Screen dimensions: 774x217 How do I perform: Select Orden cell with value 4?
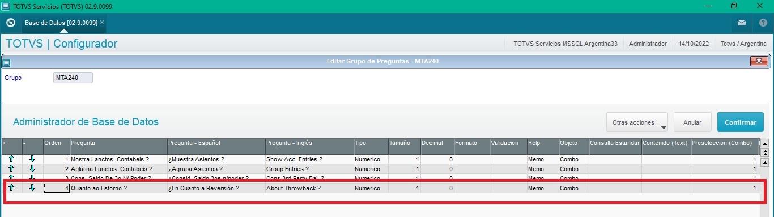click(57, 188)
